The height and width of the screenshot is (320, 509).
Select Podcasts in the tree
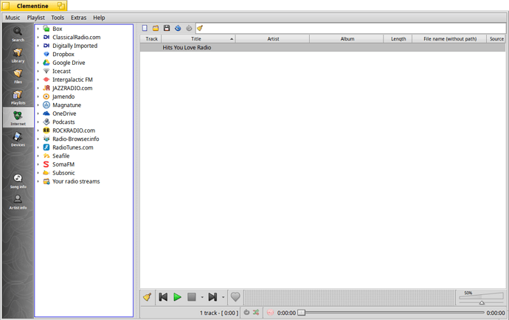[x=63, y=122]
